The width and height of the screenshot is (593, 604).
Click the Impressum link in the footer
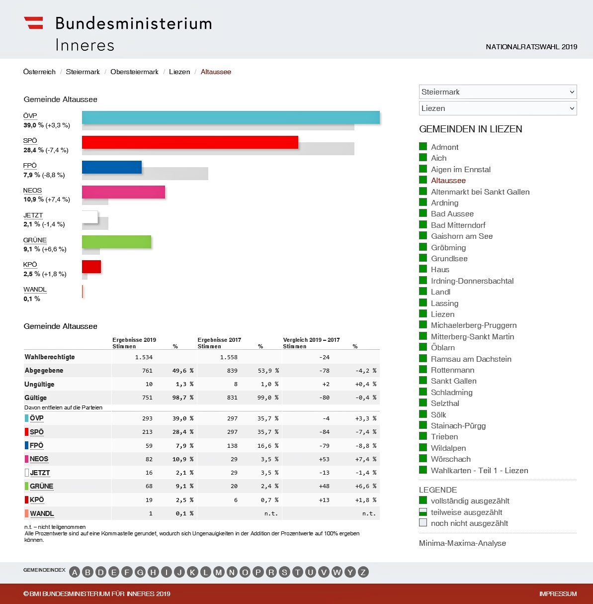pyautogui.click(x=558, y=594)
